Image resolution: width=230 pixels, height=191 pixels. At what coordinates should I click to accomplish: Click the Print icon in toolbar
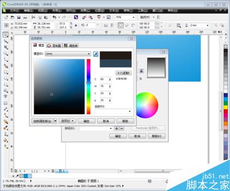coord(25,17)
